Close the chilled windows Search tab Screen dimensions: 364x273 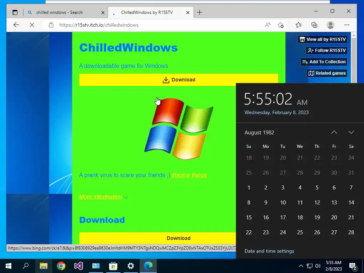click(103, 12)
